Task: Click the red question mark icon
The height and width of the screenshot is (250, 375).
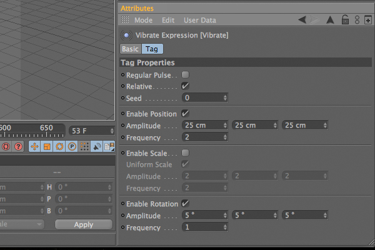Action: tap(18, 146)
